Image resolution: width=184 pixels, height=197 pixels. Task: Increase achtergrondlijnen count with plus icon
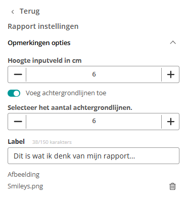click(171, 122)
